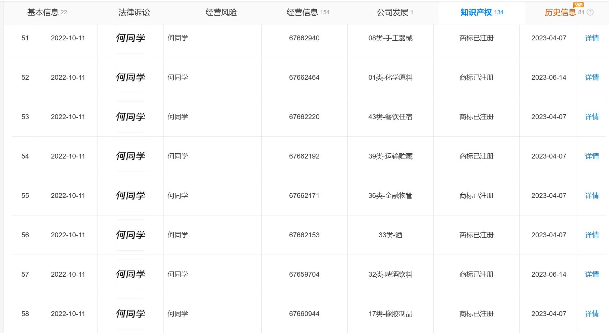Select registration number 67662464

(x=304, y=77)
